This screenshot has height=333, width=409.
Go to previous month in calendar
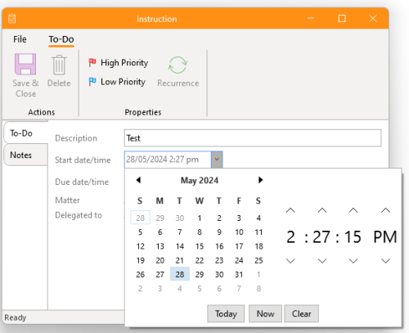pos(138,180)
